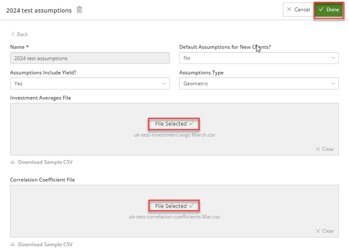Screen dimensions: 349x250
Task: Discard changes with the Cancel button
Action: (299, 10)
